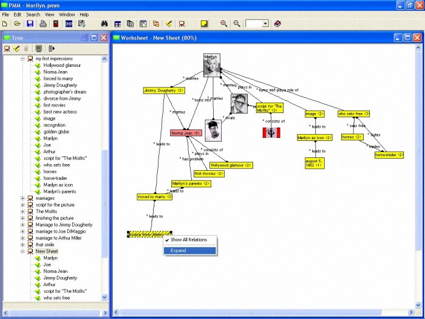Expand 'marriage to Joe DiMaggio' node
Viewport: 425px width, 319px height.
(23, 232)
